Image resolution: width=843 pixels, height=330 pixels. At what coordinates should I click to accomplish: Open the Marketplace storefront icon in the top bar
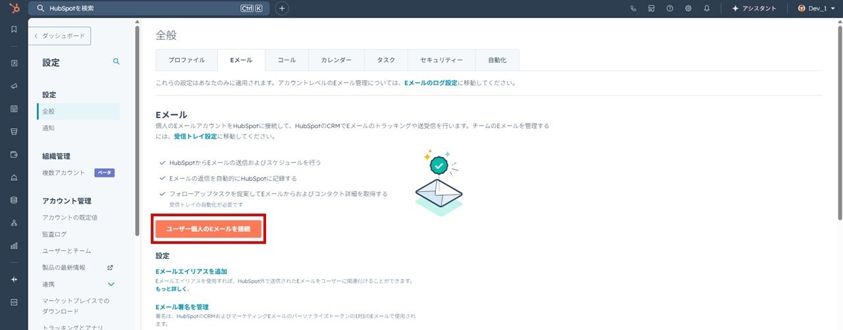tap(651, 9)
